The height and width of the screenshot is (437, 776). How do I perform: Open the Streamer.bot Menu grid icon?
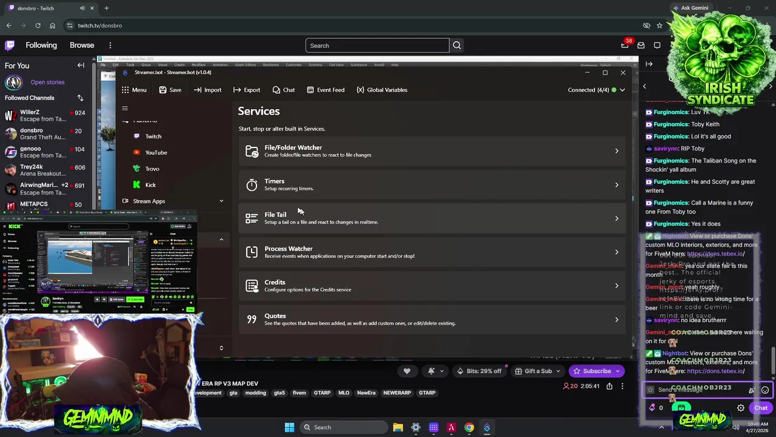[125, 90]
